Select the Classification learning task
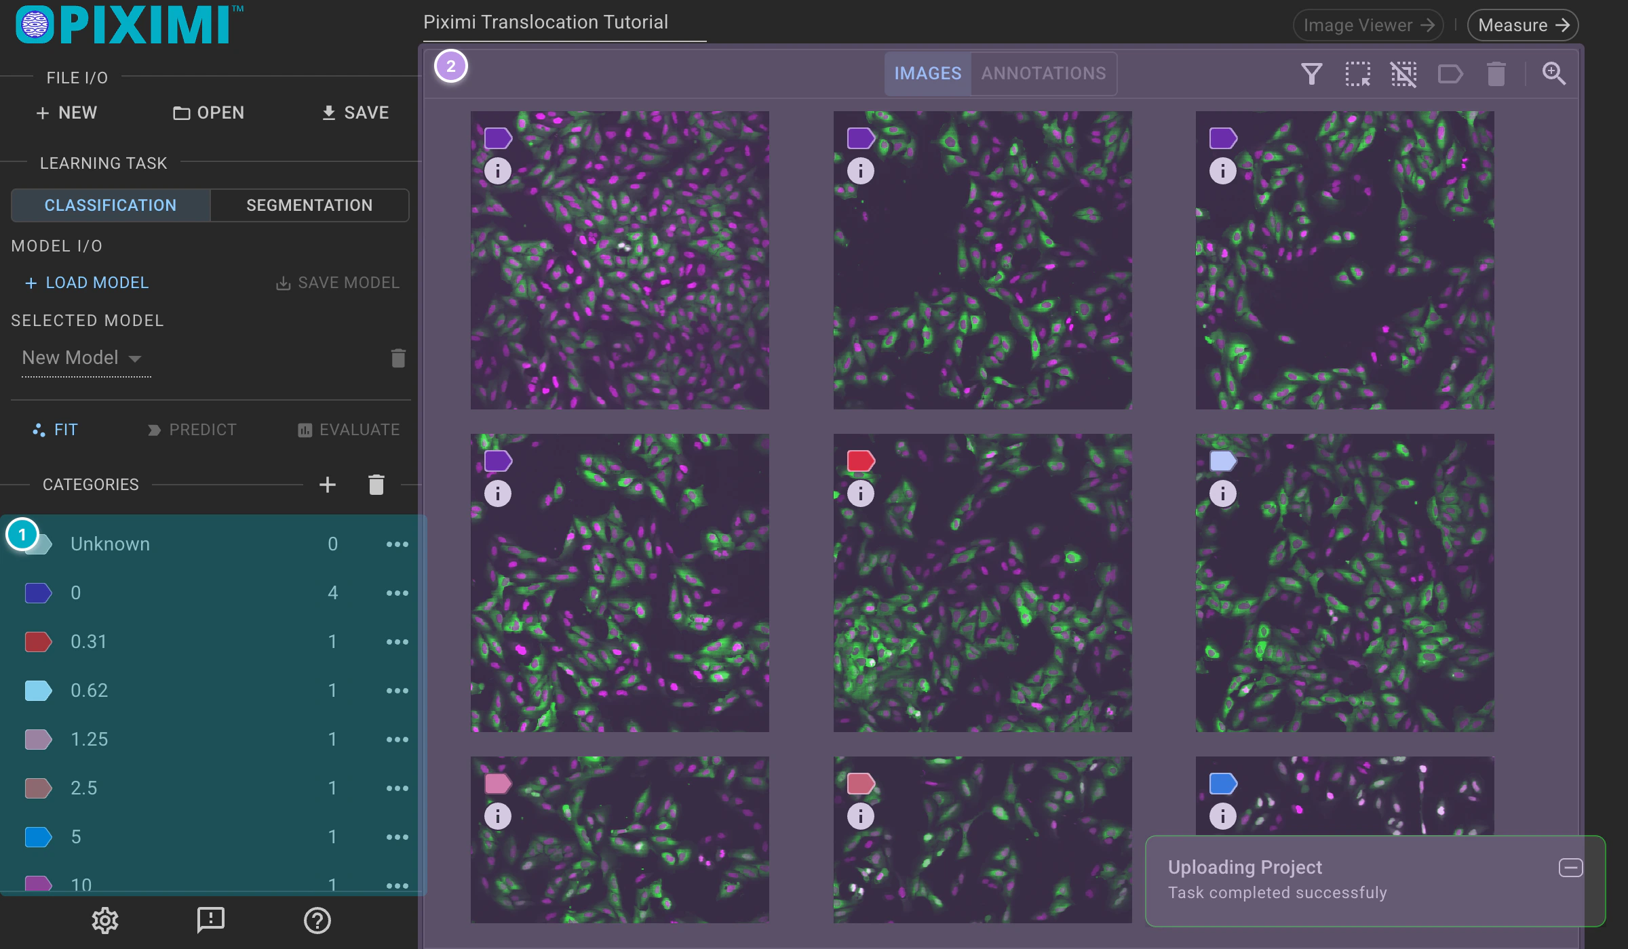Image resolution: width=1628 pixels, height=949 pixels. [111, 205]
